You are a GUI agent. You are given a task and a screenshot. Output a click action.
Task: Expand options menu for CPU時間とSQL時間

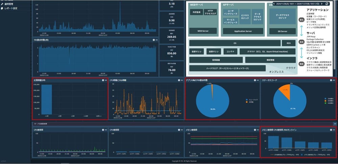182,80
